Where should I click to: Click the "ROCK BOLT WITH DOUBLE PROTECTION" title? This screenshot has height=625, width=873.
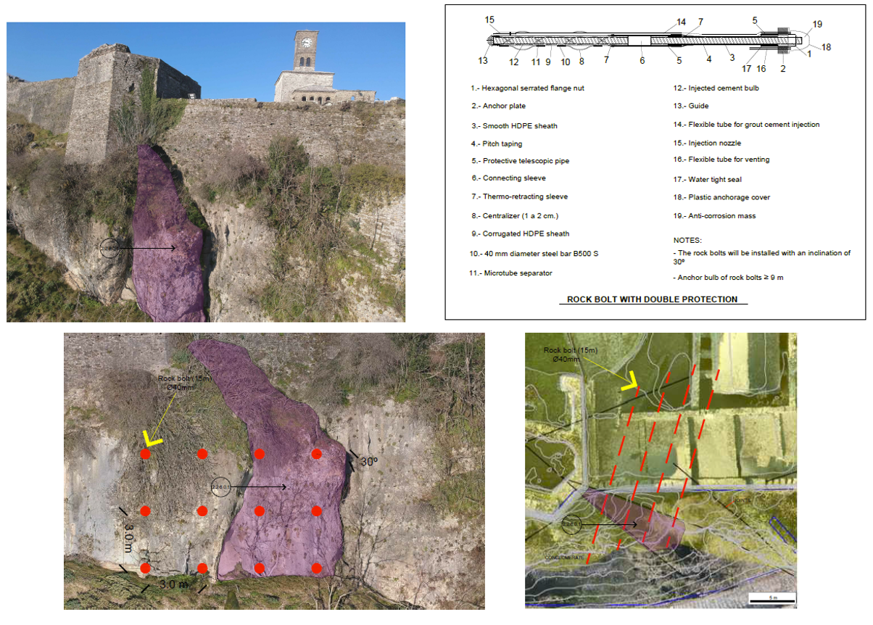click(x=652, y=299)
